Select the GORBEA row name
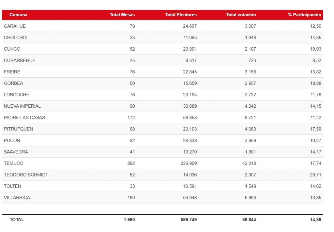The width and height of the screenshot is (334, 232). click(x=13, y=83)
